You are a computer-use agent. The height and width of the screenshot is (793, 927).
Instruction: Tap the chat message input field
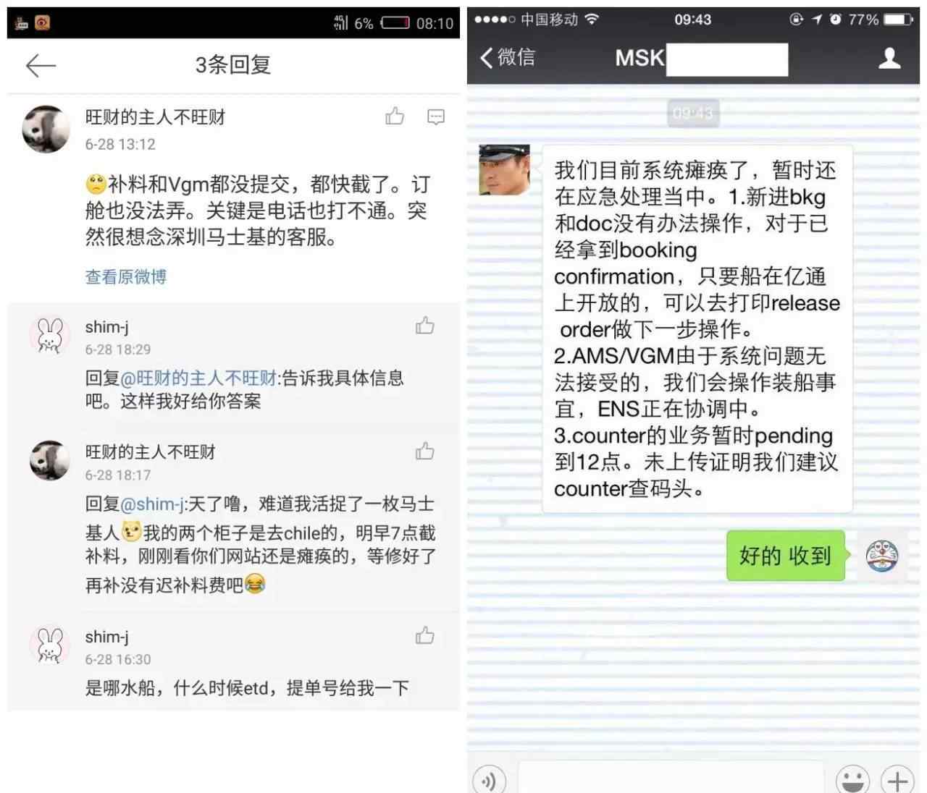671,779
